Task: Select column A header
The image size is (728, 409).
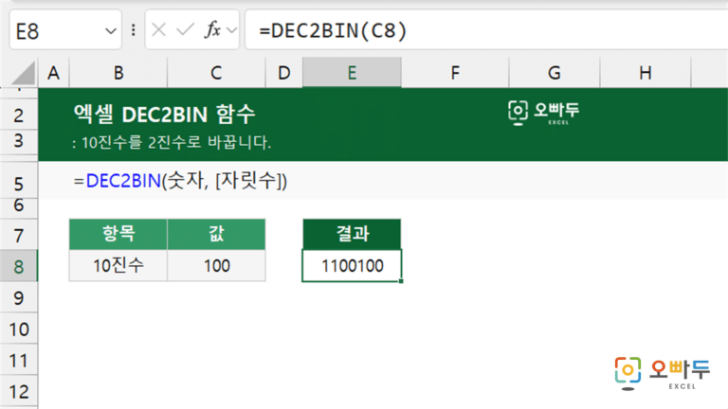Action: (x=53, y=73)
